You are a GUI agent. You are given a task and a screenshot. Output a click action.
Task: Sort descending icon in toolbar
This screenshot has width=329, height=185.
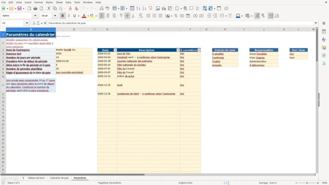144,8
